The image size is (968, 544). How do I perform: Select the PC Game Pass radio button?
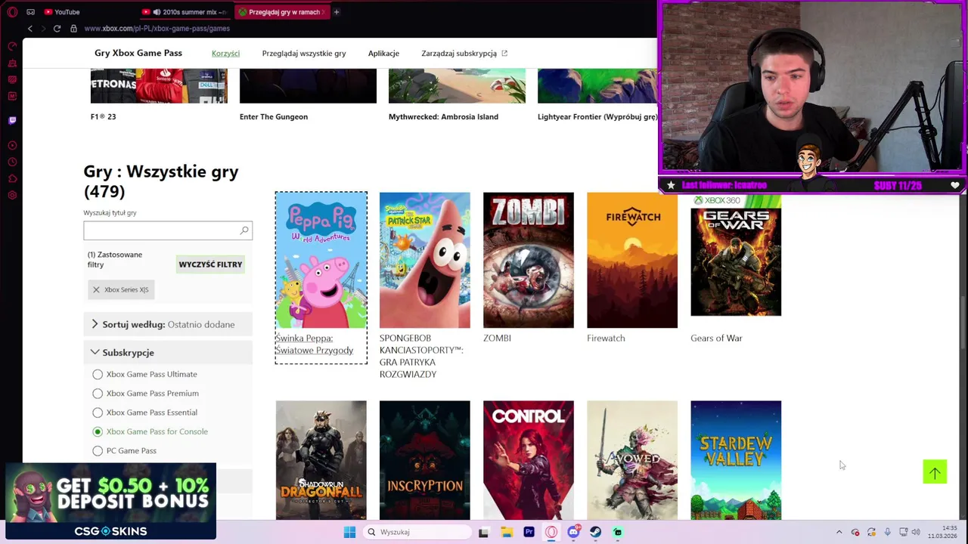pos(98,450)
